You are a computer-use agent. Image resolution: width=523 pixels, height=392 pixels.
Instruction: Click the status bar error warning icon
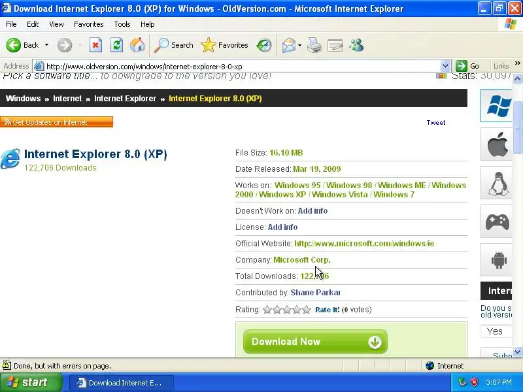click(x=7, y=365)
